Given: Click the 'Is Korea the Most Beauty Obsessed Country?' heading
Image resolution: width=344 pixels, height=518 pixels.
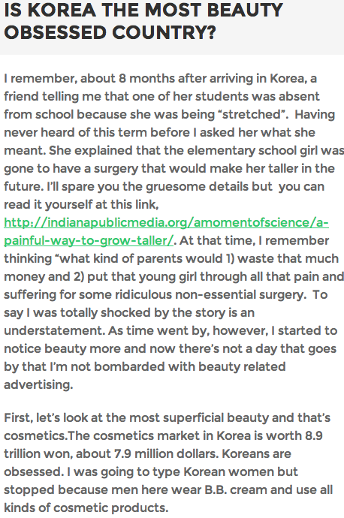Looking at the screenshot, I should tap(143, 21).
